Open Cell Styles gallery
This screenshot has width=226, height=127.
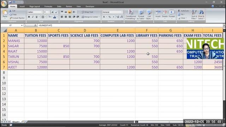[149, 14]
